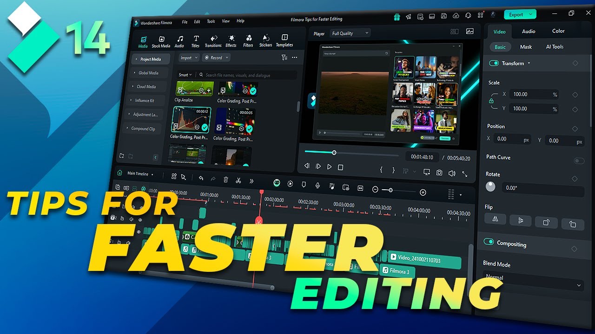The image size is (595, 334).
Task: Click the save project floppy icon
Action: [x=444, y=16]
